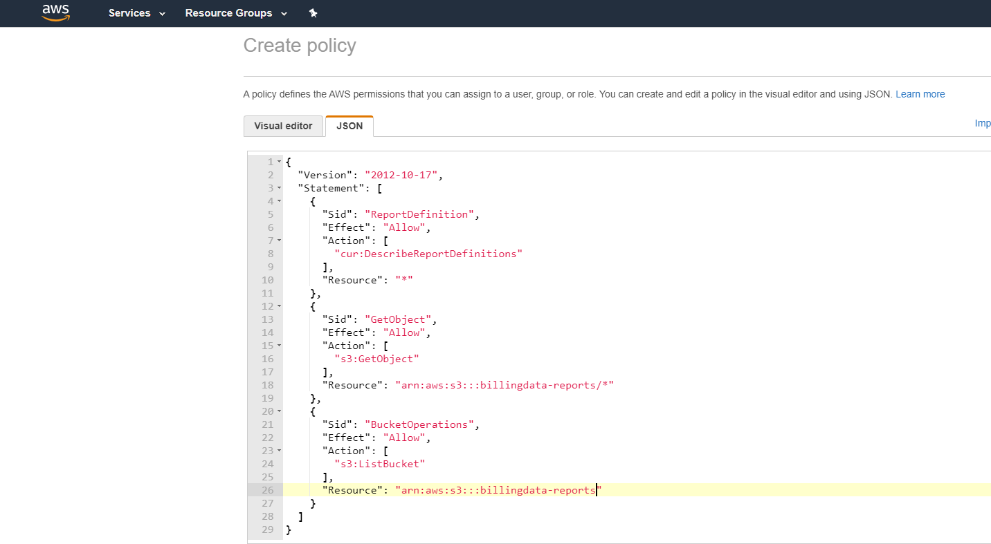Click the "ReportDefinition" Sid value
This screenshot has height=544, width=991.
point(419,214)
